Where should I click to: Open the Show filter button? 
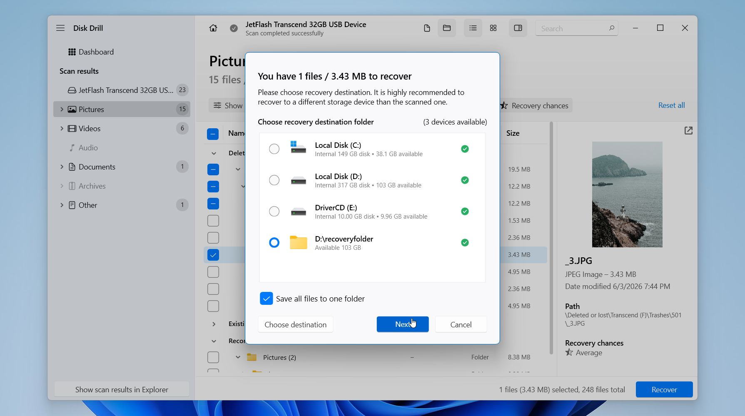pyautogui.click(x=227, y=105)
